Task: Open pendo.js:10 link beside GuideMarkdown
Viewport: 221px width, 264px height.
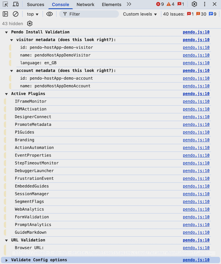Action: point(196,232)
